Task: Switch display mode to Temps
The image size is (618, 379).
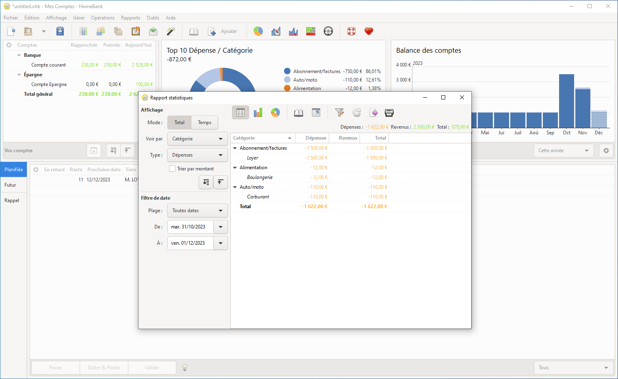Action: pos(204,123)
